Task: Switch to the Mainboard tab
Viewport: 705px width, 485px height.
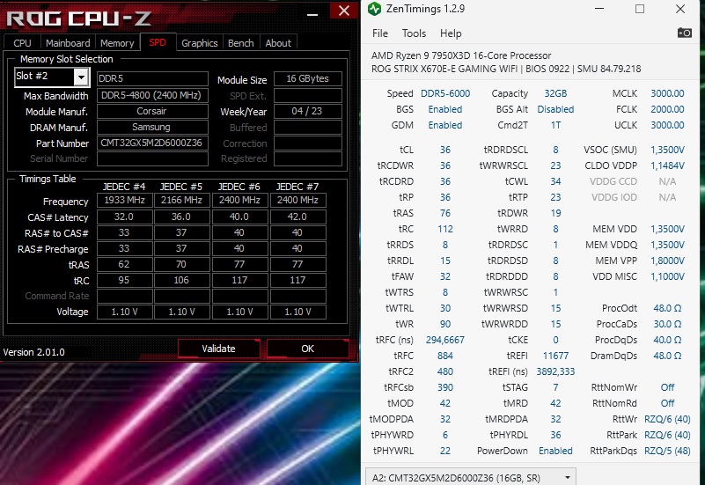Action: 68,43
